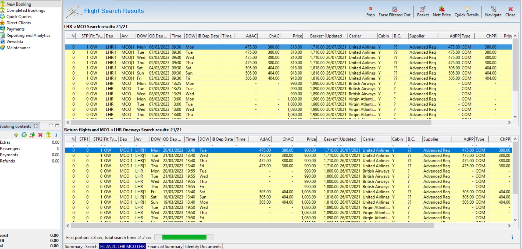The height and width of the screenshot is (249, 522).
Task: Open Reporting and Analytics section
Action: (x=28, y=35)
